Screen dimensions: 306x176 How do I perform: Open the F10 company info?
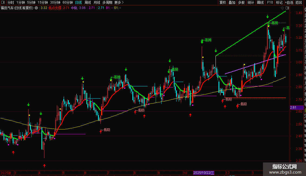click(x=270, y=2)
